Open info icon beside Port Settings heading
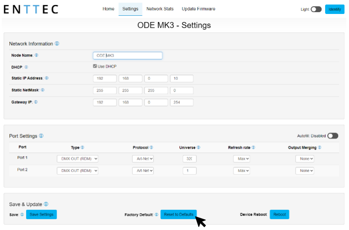This screenshot has width=349, height=230. [x=41, y=136]
